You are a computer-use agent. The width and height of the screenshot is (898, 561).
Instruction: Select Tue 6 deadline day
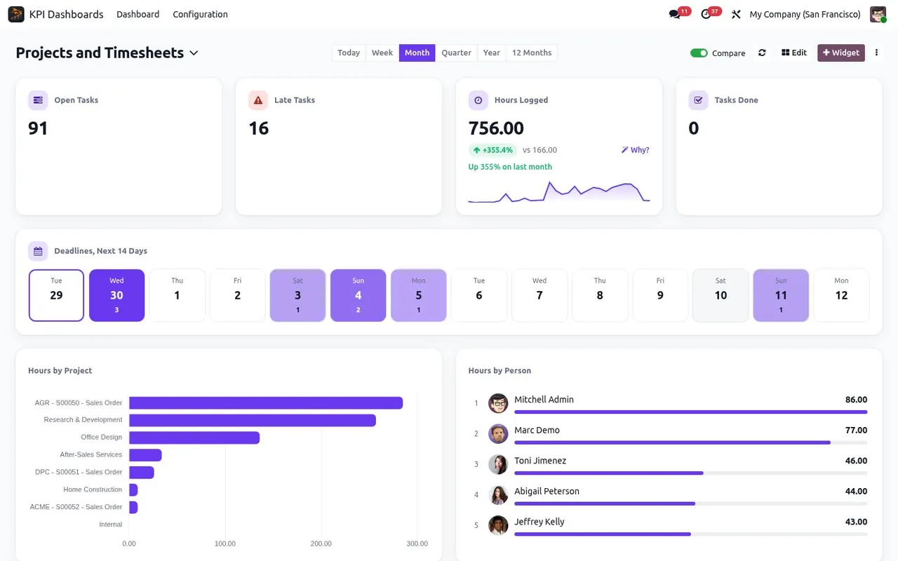click(x=478, y=295)
